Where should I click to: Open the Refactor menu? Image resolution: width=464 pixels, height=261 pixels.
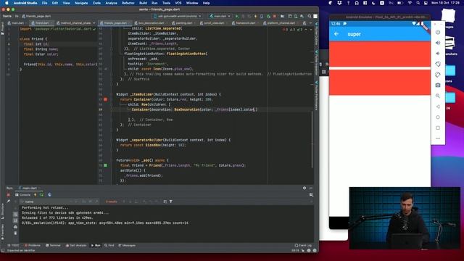[x=128, y=3]
